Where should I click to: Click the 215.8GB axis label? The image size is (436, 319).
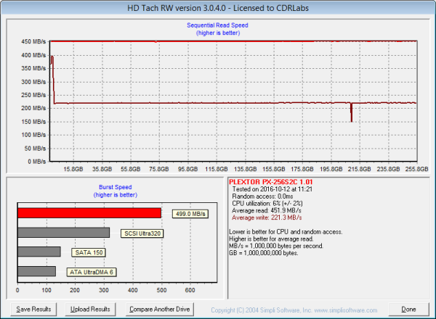(359, 169)
